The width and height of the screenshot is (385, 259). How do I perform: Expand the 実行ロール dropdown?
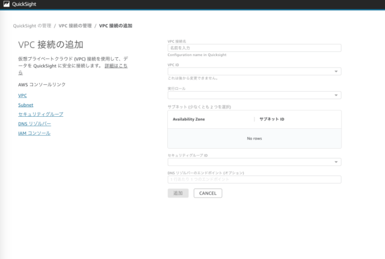point(254,95)
